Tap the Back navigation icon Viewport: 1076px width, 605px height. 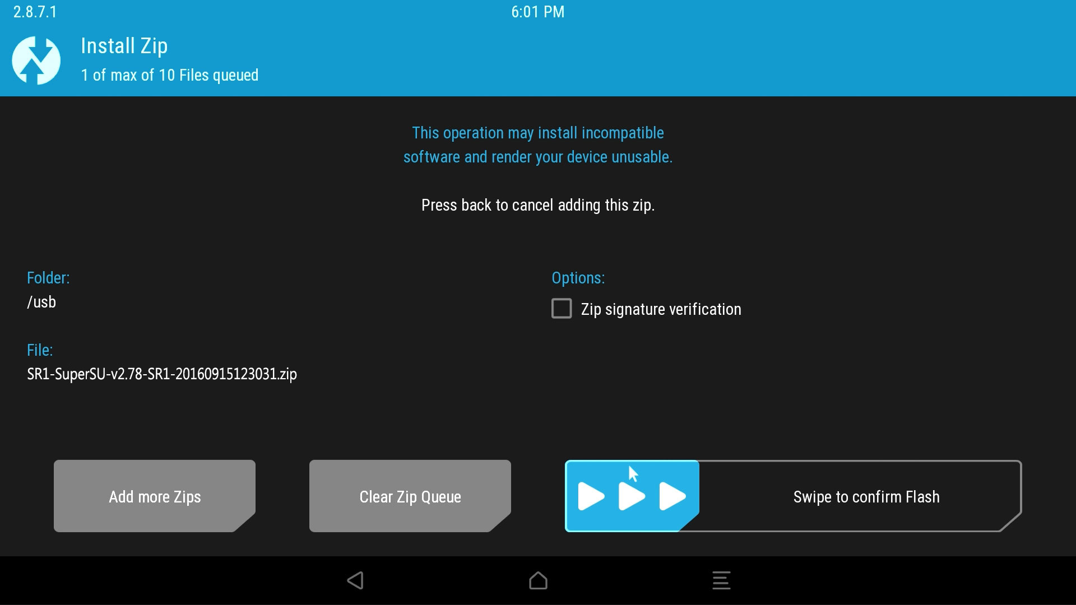click(355, 580)
